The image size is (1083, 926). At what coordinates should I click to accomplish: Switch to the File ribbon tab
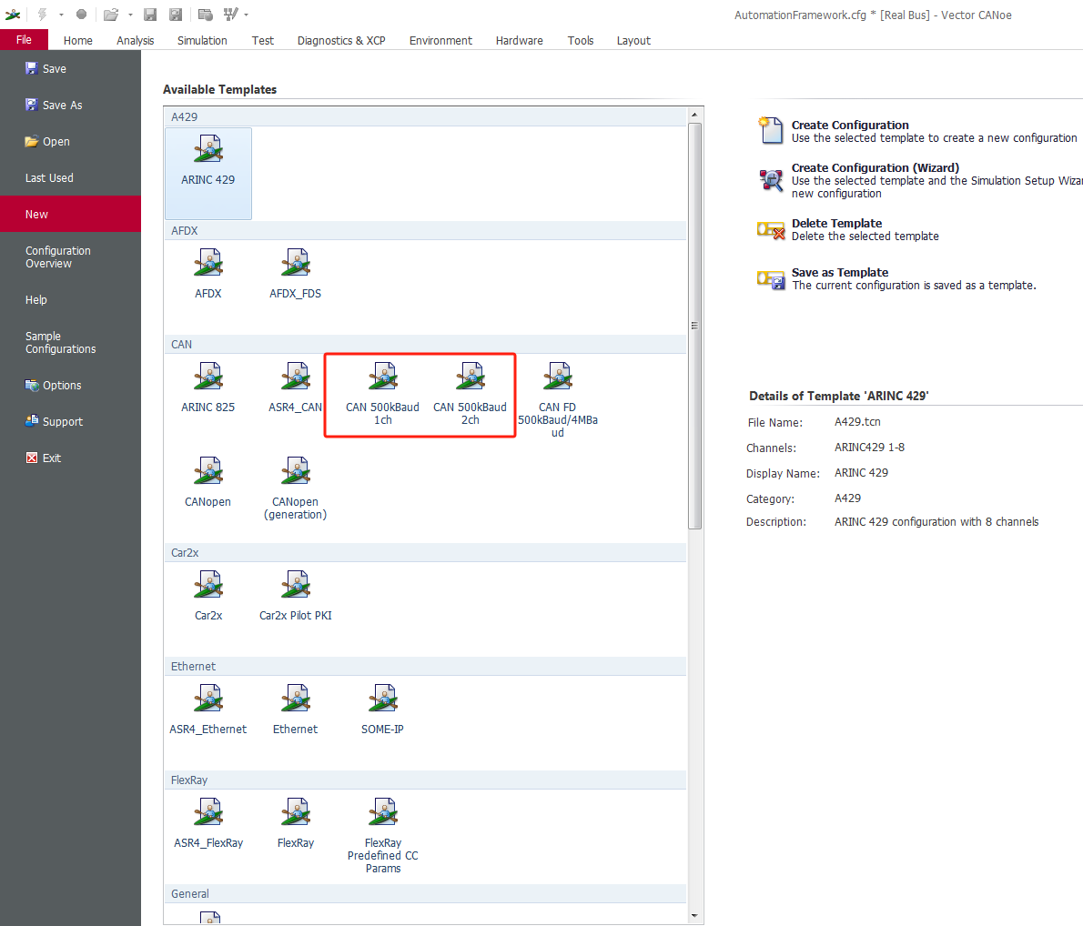pyautogui.click(x=25, y=40)
